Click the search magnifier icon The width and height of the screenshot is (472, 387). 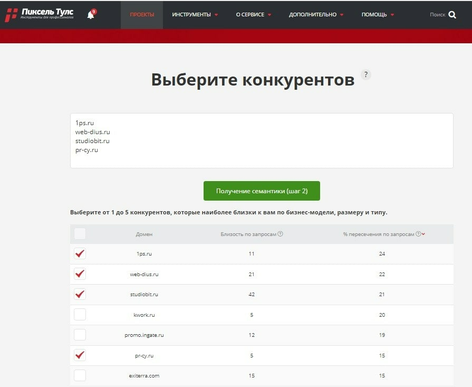tap(452, 14)
